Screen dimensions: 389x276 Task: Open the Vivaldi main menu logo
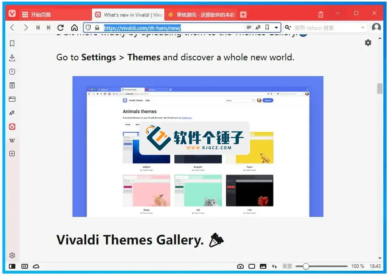(x=12, y=13)
